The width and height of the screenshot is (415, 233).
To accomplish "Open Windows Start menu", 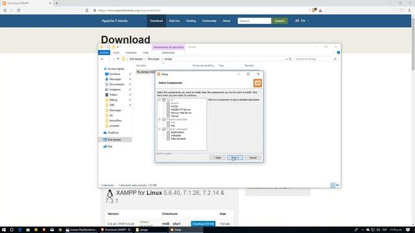I will tap(4, 230).
